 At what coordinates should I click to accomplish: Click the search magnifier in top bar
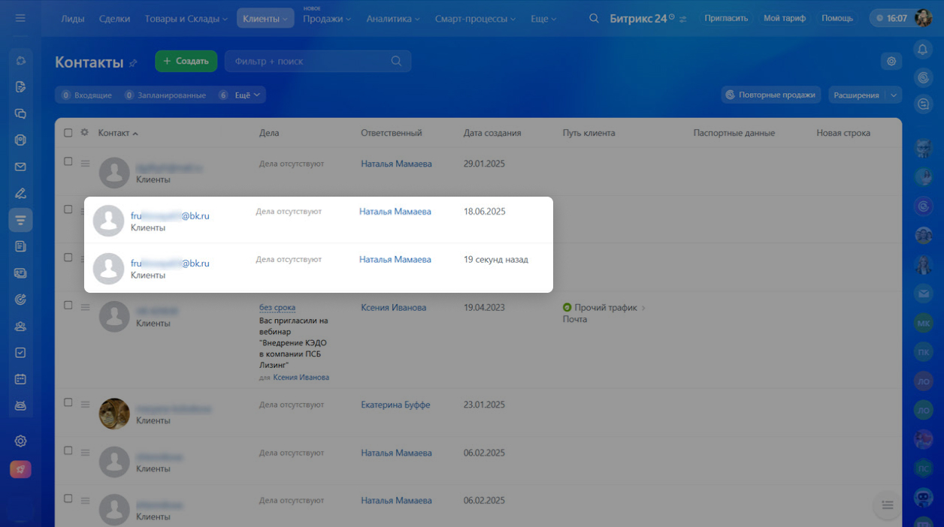click(595, 18)
